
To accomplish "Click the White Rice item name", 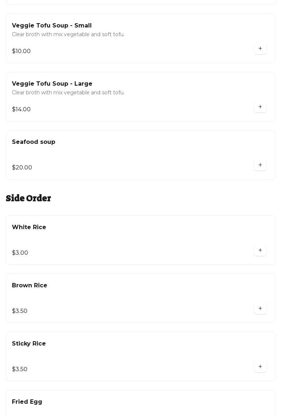I will coord(29,227).
